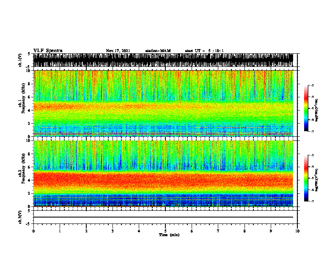Image resolution: width=335 pixels, height=259 pixels.
Task: Click the ch.1 spectrogram plot area
Action: coord(163,103)
